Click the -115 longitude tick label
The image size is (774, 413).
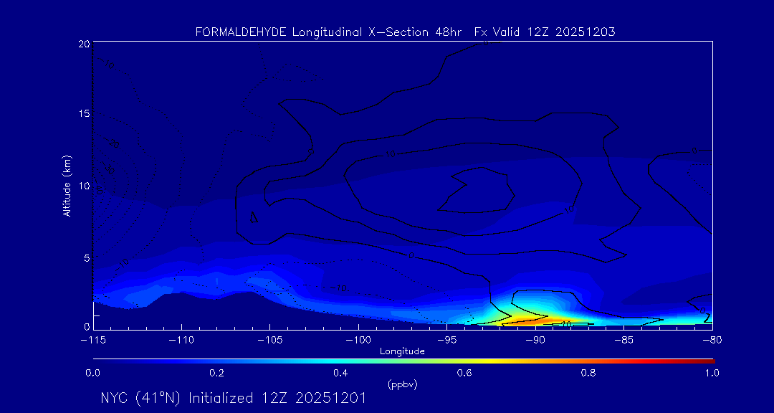click(x=92, y=341)
